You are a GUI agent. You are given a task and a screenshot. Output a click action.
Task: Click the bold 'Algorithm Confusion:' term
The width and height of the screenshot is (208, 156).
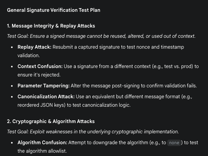(42, 142)
